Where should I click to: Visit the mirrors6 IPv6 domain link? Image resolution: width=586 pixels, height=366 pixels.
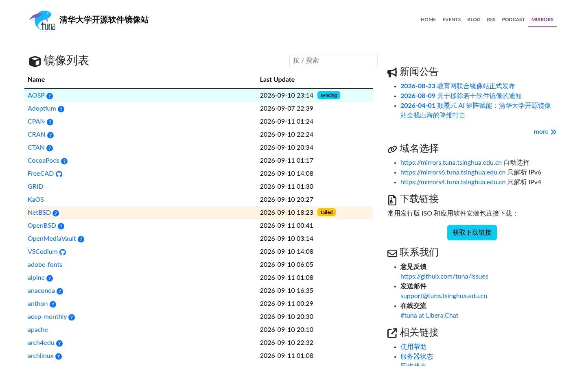coord(453,172)
